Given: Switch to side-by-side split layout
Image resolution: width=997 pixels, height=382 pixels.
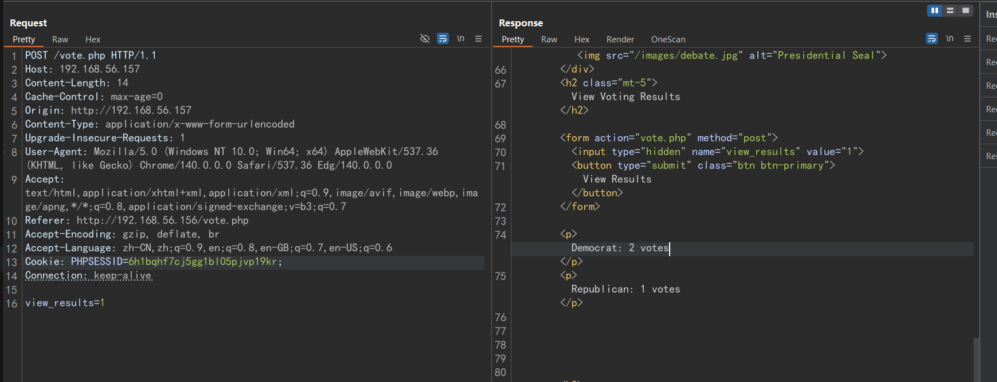Looking at the screenshot, I should point(935,10).
